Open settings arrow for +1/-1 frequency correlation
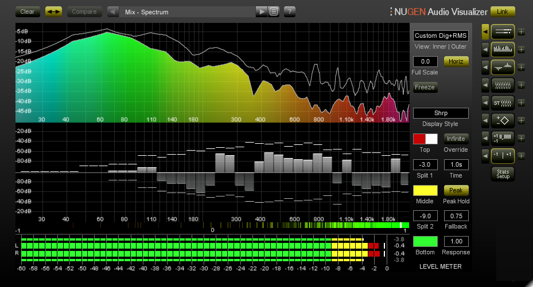533x287 pixels. pos(485,138)
